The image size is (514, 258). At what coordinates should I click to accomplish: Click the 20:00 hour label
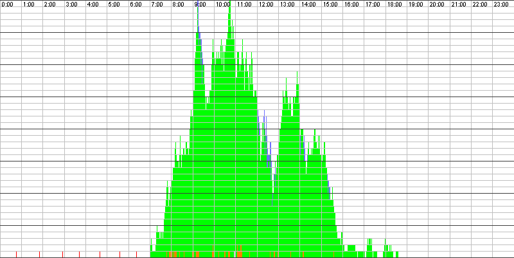(x=437, y=5)
